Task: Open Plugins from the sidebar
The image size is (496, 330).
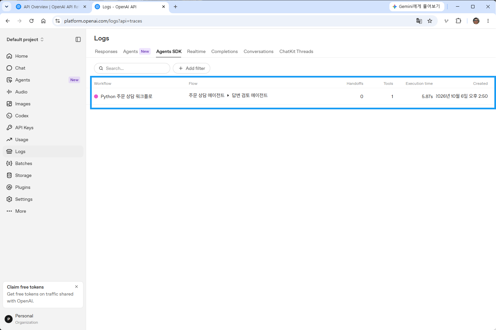Action: [x=43, y=187]
